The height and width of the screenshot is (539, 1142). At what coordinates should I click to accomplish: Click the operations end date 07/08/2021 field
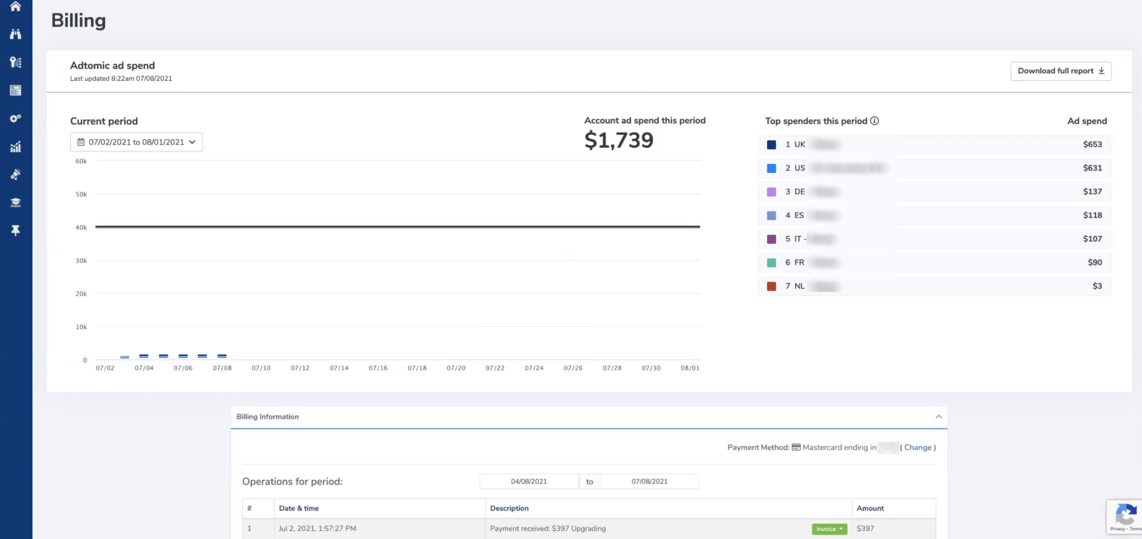click(649, 481)
